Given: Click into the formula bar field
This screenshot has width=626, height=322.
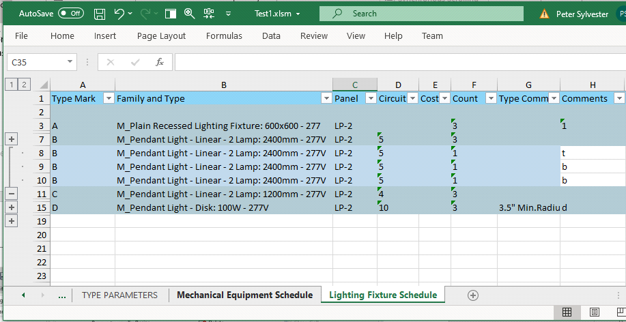Looking at the screenshot, I should click(400, 62).
